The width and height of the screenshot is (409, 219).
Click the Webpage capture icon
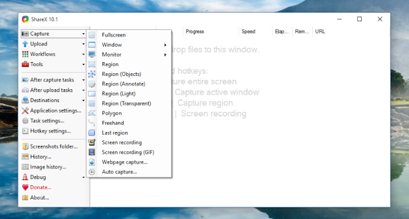92,162
